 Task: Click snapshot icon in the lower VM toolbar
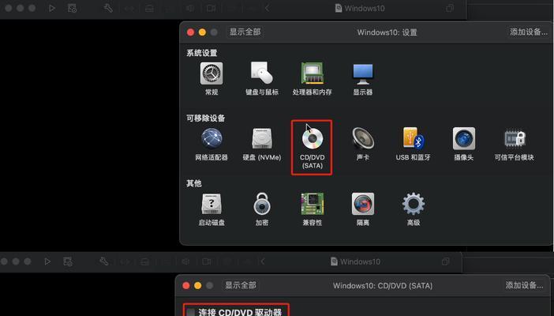coord(68,261)
